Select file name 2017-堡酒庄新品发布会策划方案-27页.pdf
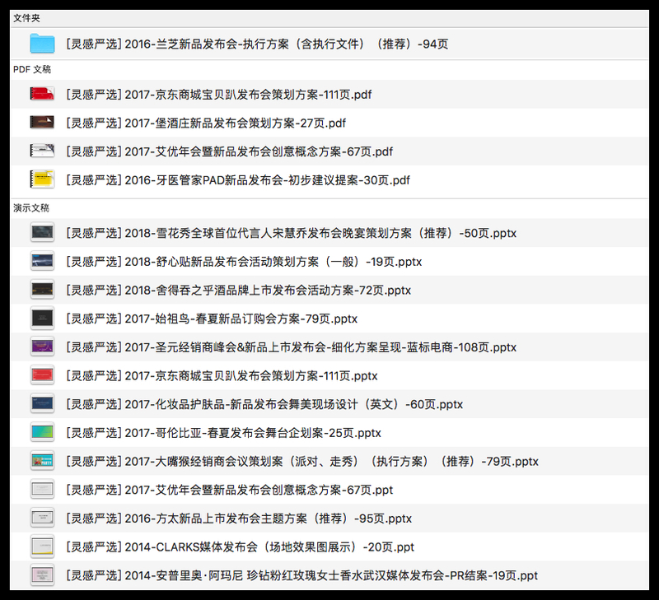The width and height of the screenshot is (659, 600). pos(206,123)
